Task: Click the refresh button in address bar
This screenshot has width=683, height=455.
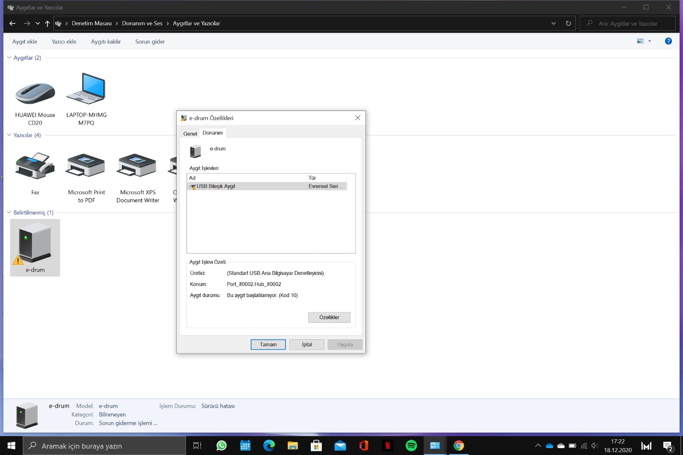Action: (568, 23)
